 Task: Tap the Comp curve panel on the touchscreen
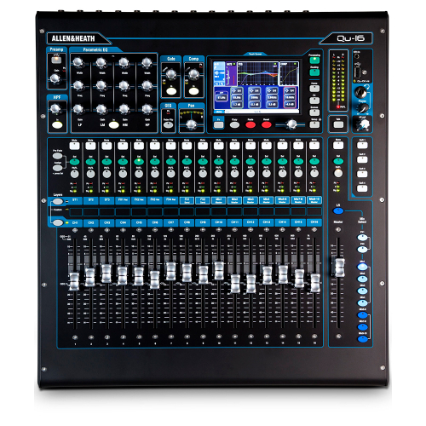tap(289, 73)
